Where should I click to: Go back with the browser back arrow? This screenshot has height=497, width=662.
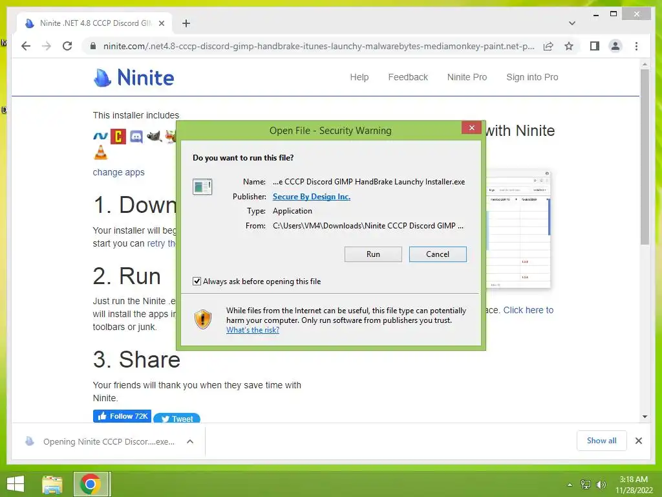pyautogui.click(x=26, y=46)
